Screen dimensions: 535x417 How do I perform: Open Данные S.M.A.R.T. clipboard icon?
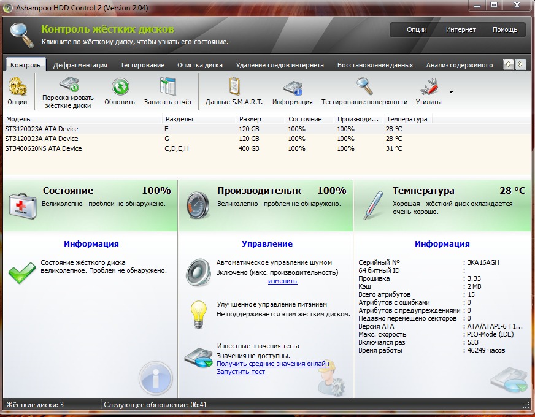234,86
